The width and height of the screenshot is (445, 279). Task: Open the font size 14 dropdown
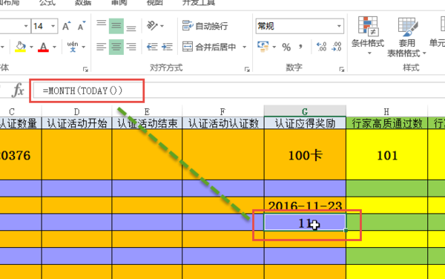pyautogui.click(x=53, y=26)
